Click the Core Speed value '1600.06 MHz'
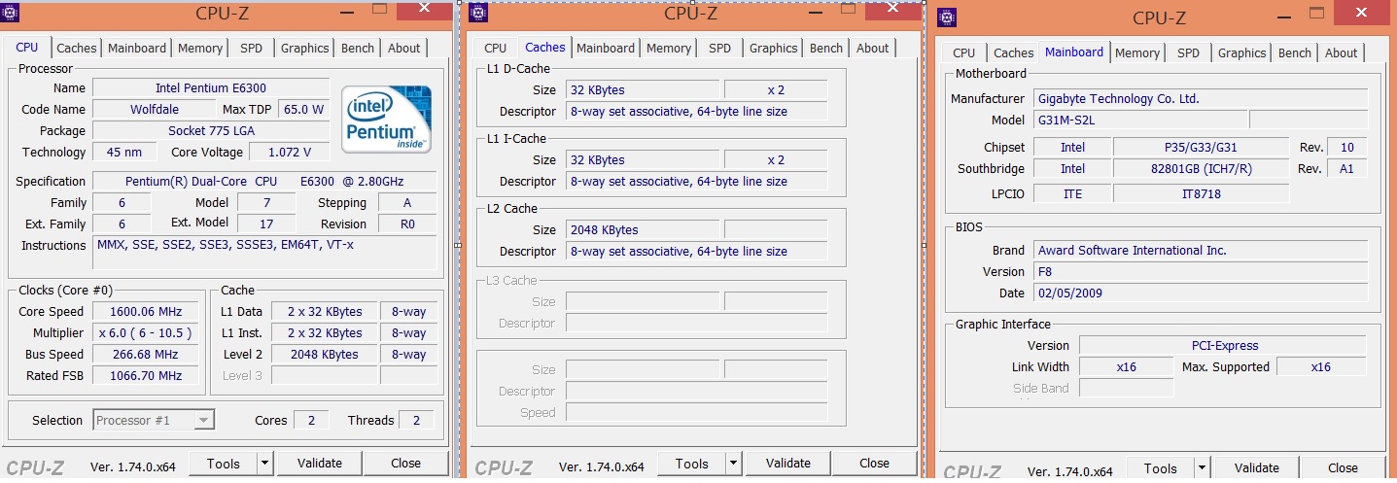 click(147, 312)
